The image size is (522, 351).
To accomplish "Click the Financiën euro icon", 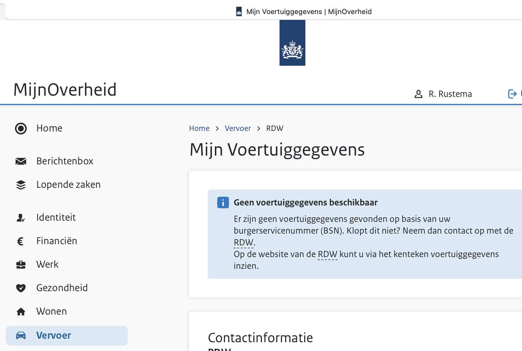I will tap(20, 241).
